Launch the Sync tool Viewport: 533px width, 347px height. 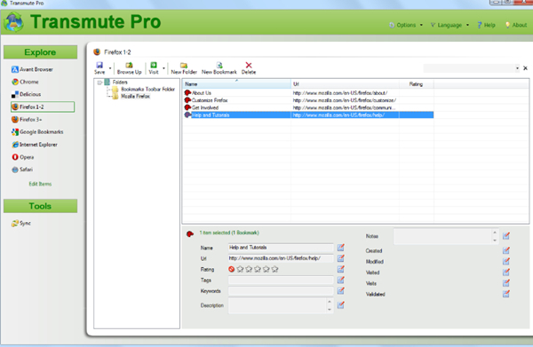[21, 223]
